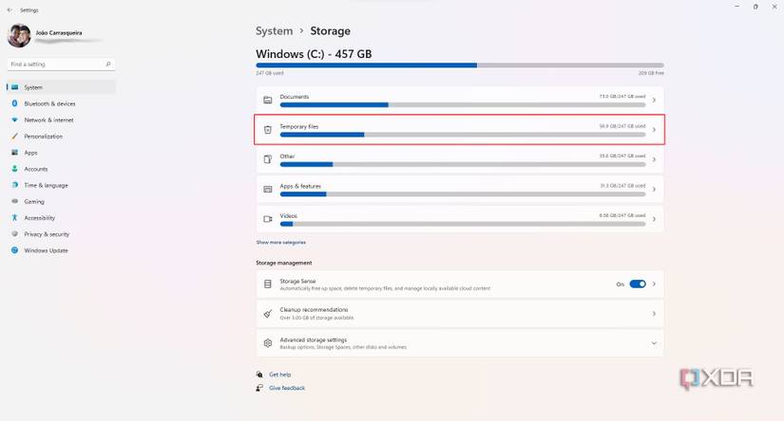Click the Accounts person icon
Image resolution: width=784 pixels, height=421 pixels.
(14, 169)
